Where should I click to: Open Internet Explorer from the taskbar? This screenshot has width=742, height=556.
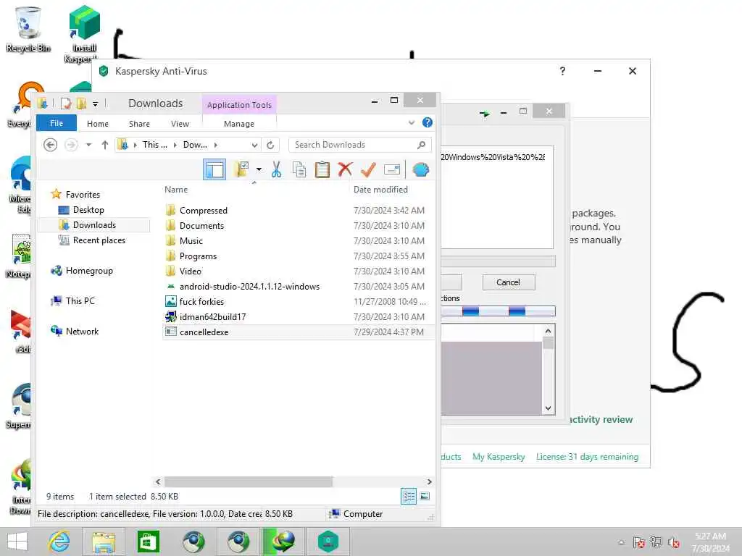pyautogui.click(x=59, y=542)
